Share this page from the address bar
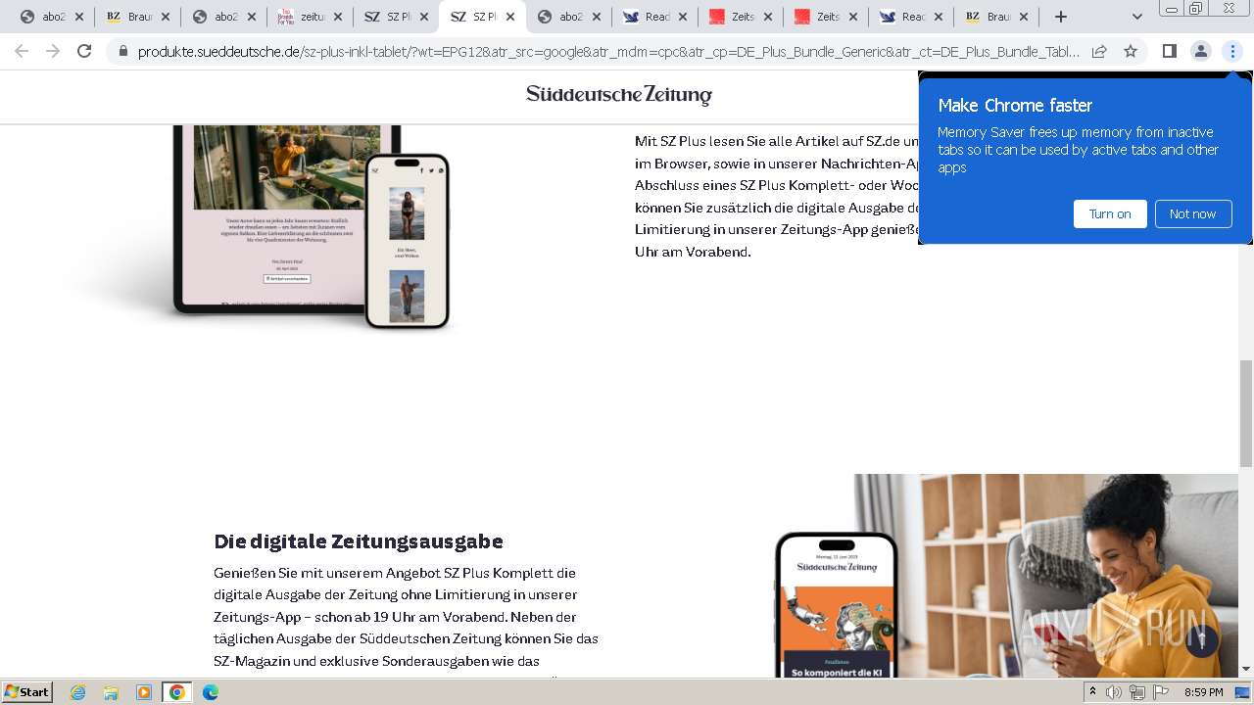 point(1099,51)
